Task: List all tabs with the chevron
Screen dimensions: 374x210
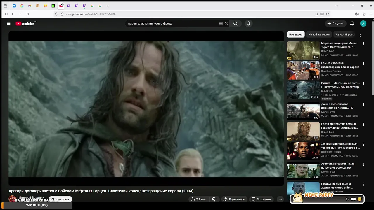Action: tap(337, 6)
